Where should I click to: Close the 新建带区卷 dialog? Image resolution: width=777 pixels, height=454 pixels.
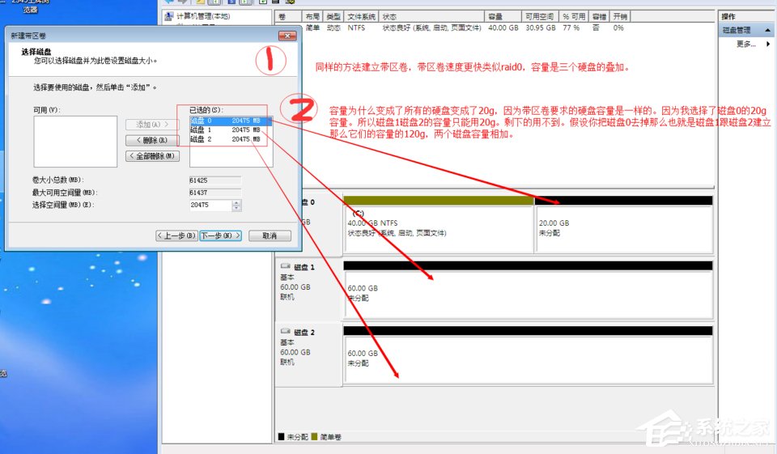tap(287, 36)
